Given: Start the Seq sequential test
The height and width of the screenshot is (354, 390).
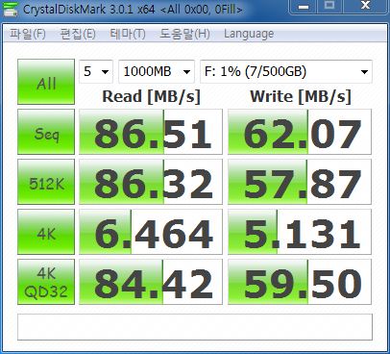Looking at the screenshot, I should pyautogui.click(x=46, y=132).
